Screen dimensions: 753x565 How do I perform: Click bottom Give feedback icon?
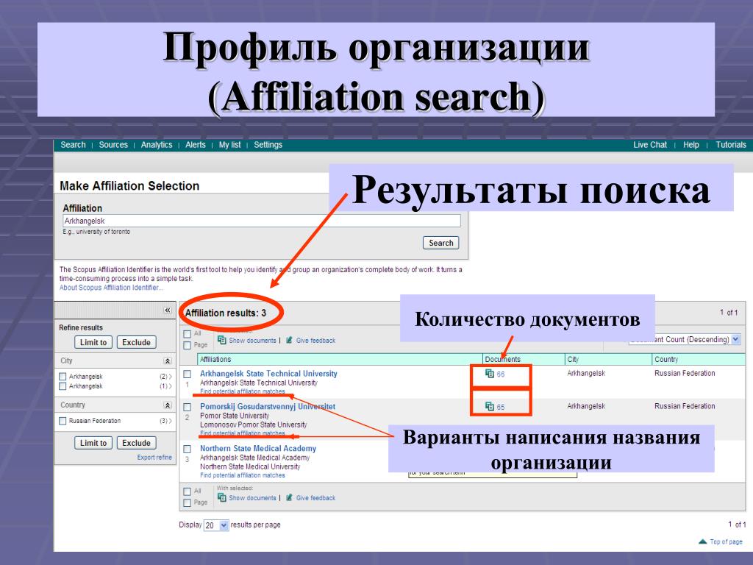pyautogui.click(x=289, y=498)
